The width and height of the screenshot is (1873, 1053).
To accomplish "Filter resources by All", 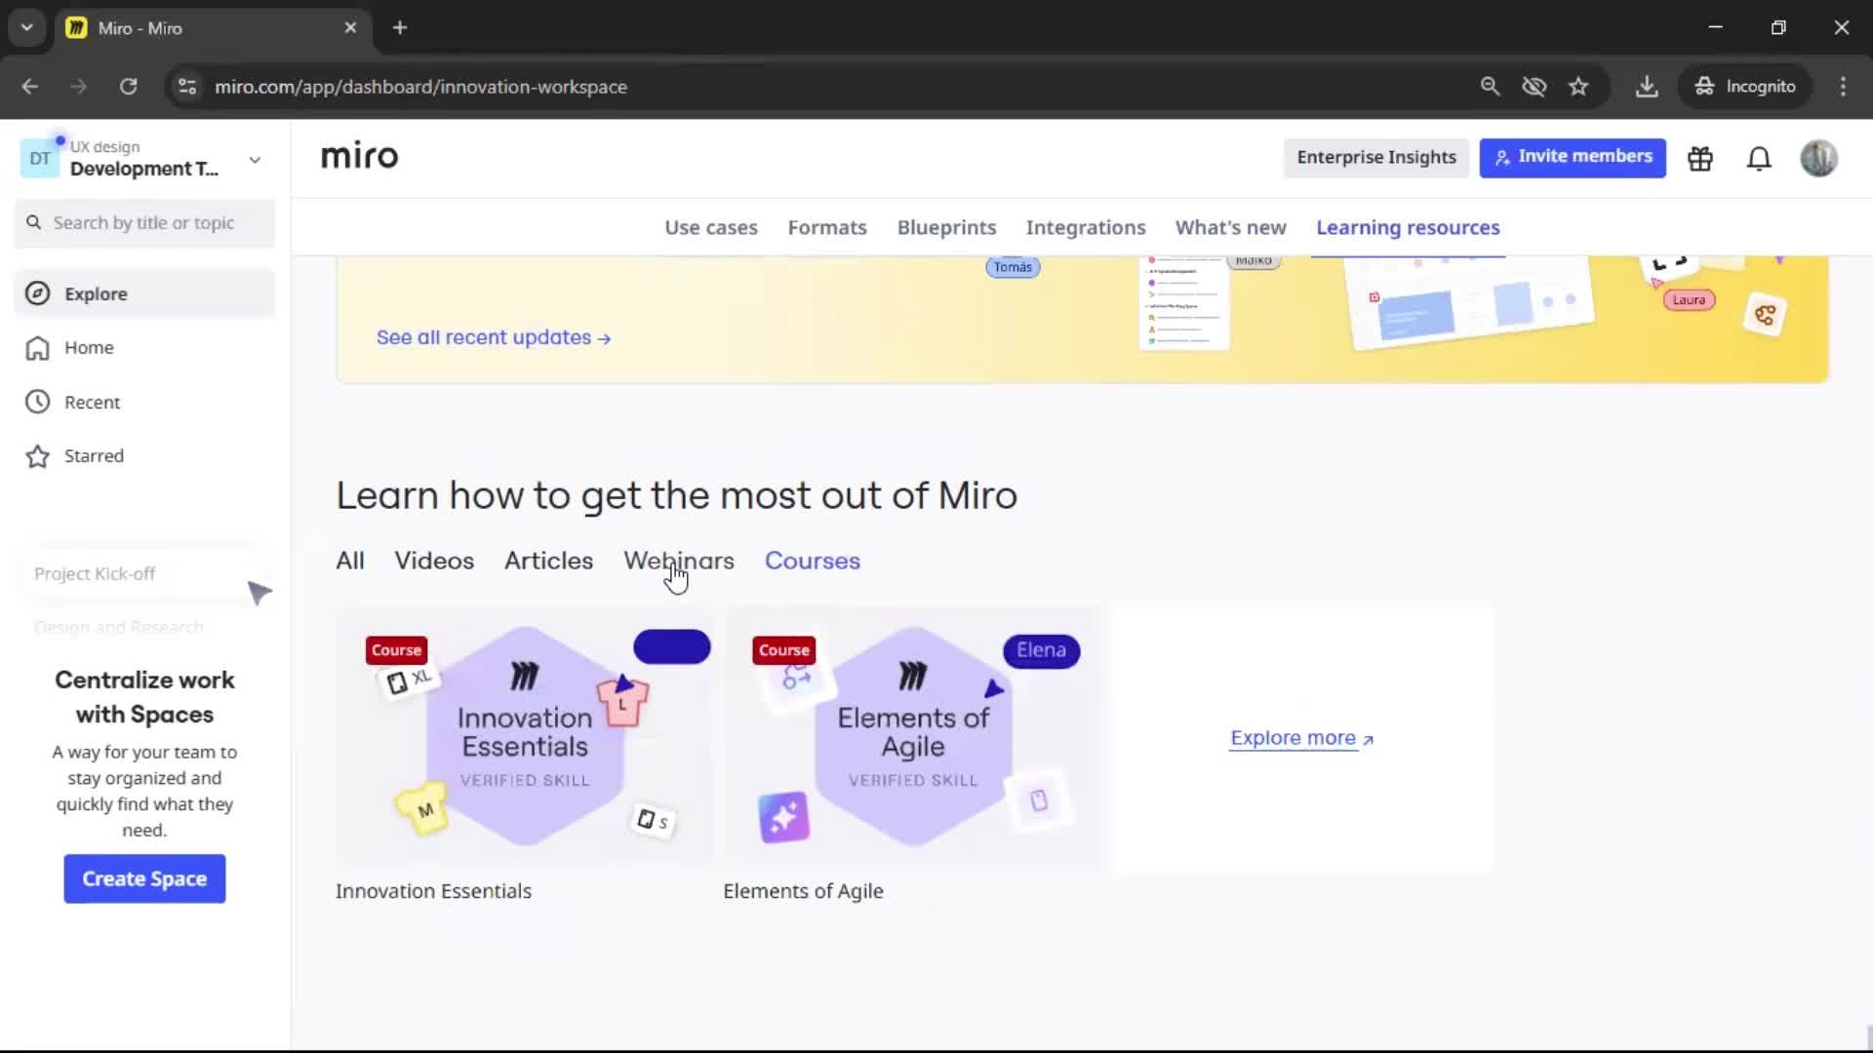I will point(350,561).
